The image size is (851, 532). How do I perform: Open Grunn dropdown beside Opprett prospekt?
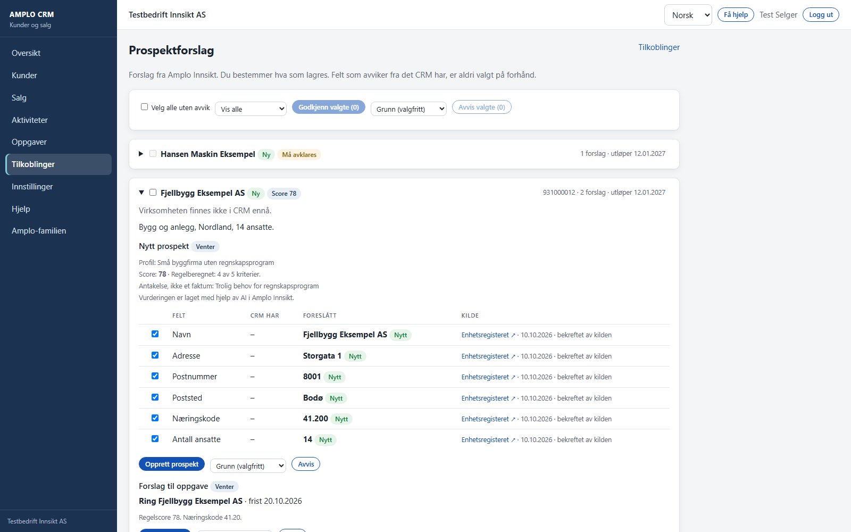tap(248, 466)
